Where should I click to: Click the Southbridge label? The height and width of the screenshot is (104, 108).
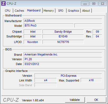pos(14,36)
